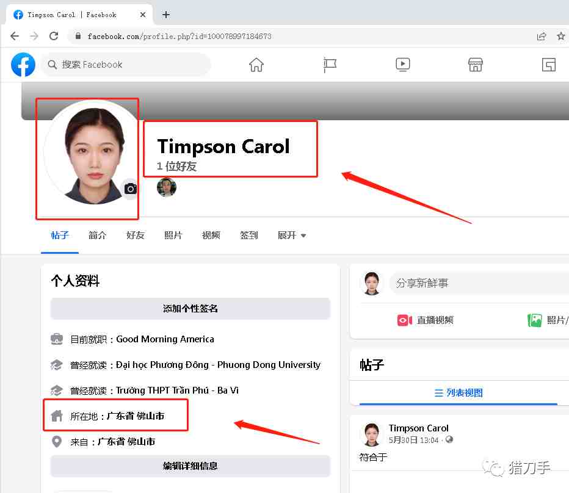The height and width of the screenshot is (493, 569).
Task: Click the 添加个性签名 button
Action: point(190,309)
